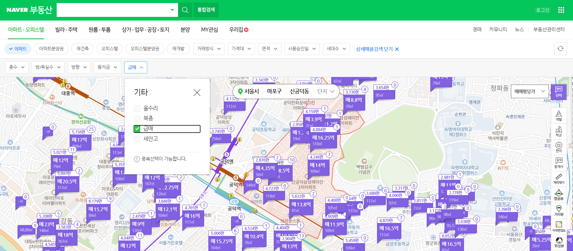
Task: Open the 가격대 dropdown
Action: click(241, 49)
